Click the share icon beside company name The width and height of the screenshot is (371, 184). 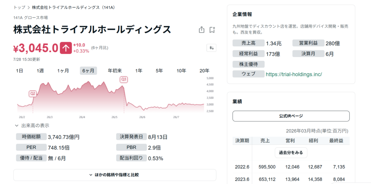pyautogui.click(x=201, y=30)
